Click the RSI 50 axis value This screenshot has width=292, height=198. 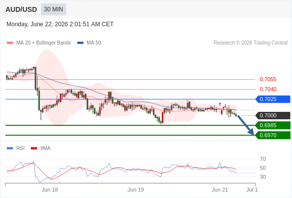[263, 168]
